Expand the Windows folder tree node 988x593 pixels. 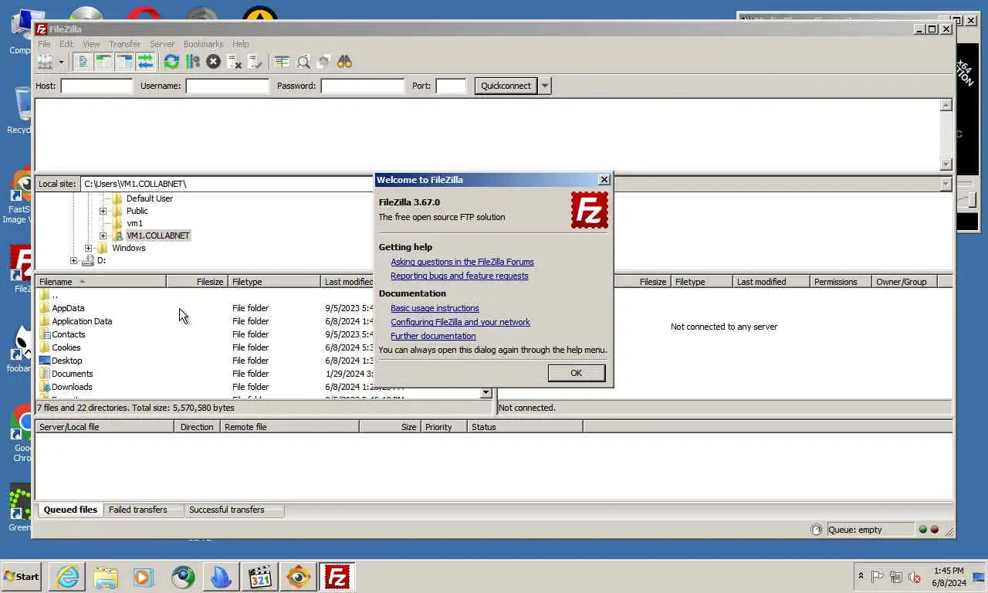(88, 248)
